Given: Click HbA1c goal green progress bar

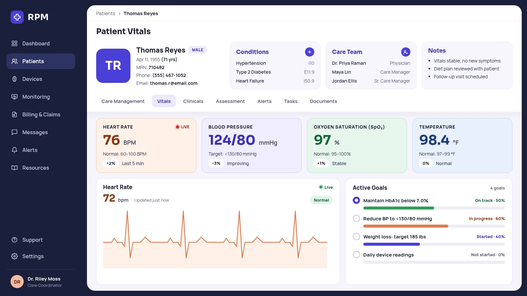Looking at the screenshot, I should (x=399, y=208).
